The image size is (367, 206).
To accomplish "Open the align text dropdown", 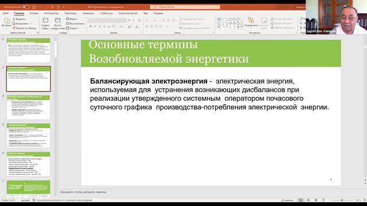I will pos(190,23).
